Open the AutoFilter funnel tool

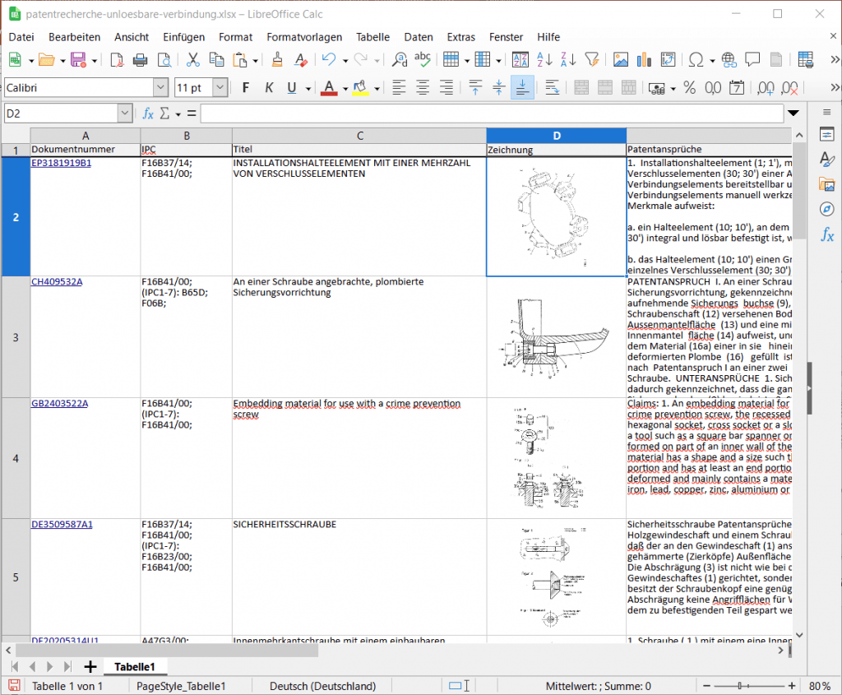pos(591,59)
